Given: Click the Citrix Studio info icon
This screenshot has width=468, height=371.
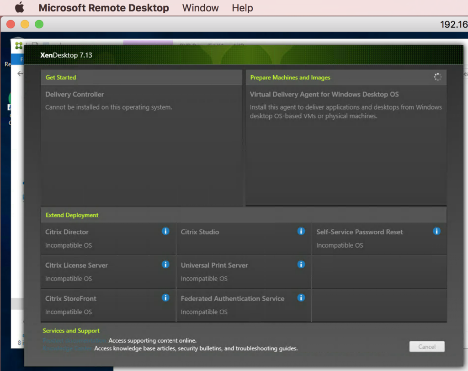Looking at the screenshot, I should (x=301, y=231).
